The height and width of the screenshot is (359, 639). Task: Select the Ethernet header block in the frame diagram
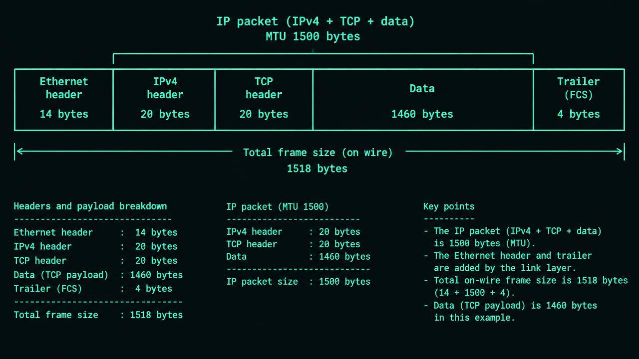pyautogui.click(x=64, y=100)
